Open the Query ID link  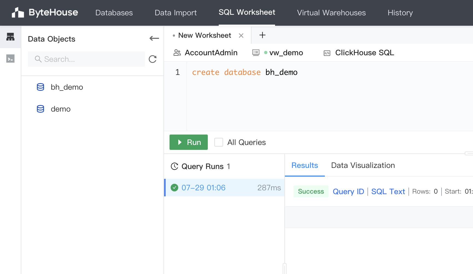tap(348, 191)
